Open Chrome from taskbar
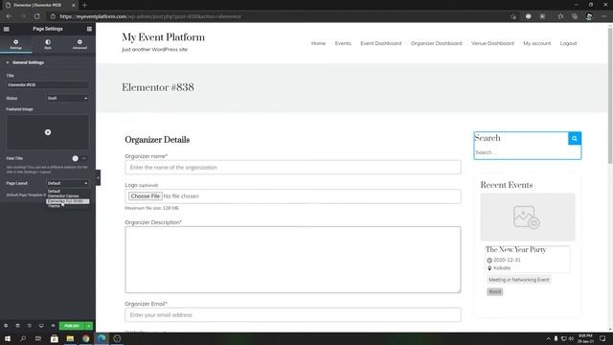The image size is (613, 345). pos(85,338)
